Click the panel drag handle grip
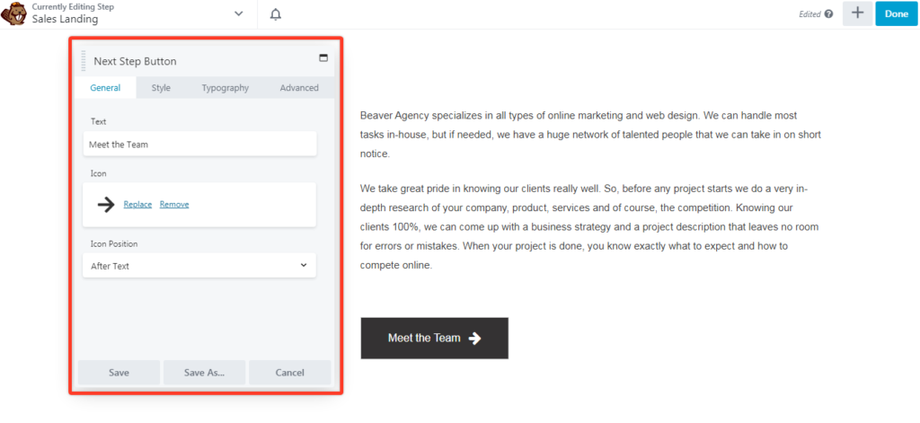Screen dimensions: 920x423 pos(84,61)
